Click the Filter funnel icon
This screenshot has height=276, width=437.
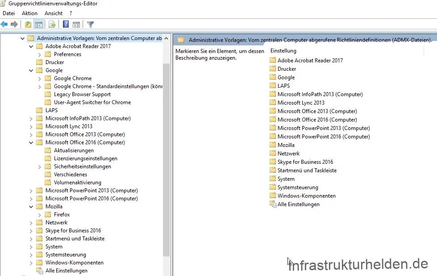[90, 24]
